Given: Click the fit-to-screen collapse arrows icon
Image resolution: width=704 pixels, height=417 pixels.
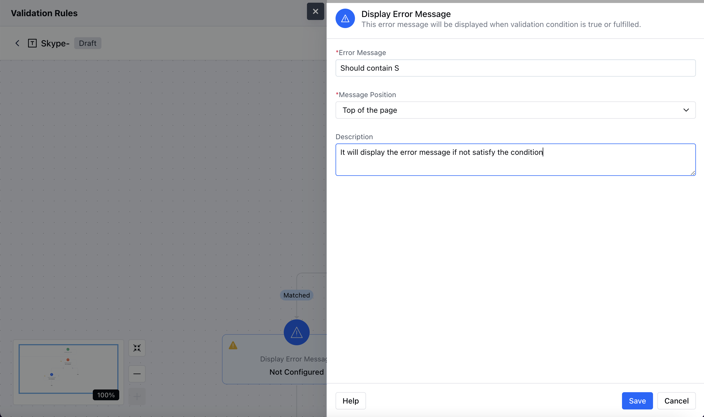Looking at the screenshot, I should [x=137, y=348].
